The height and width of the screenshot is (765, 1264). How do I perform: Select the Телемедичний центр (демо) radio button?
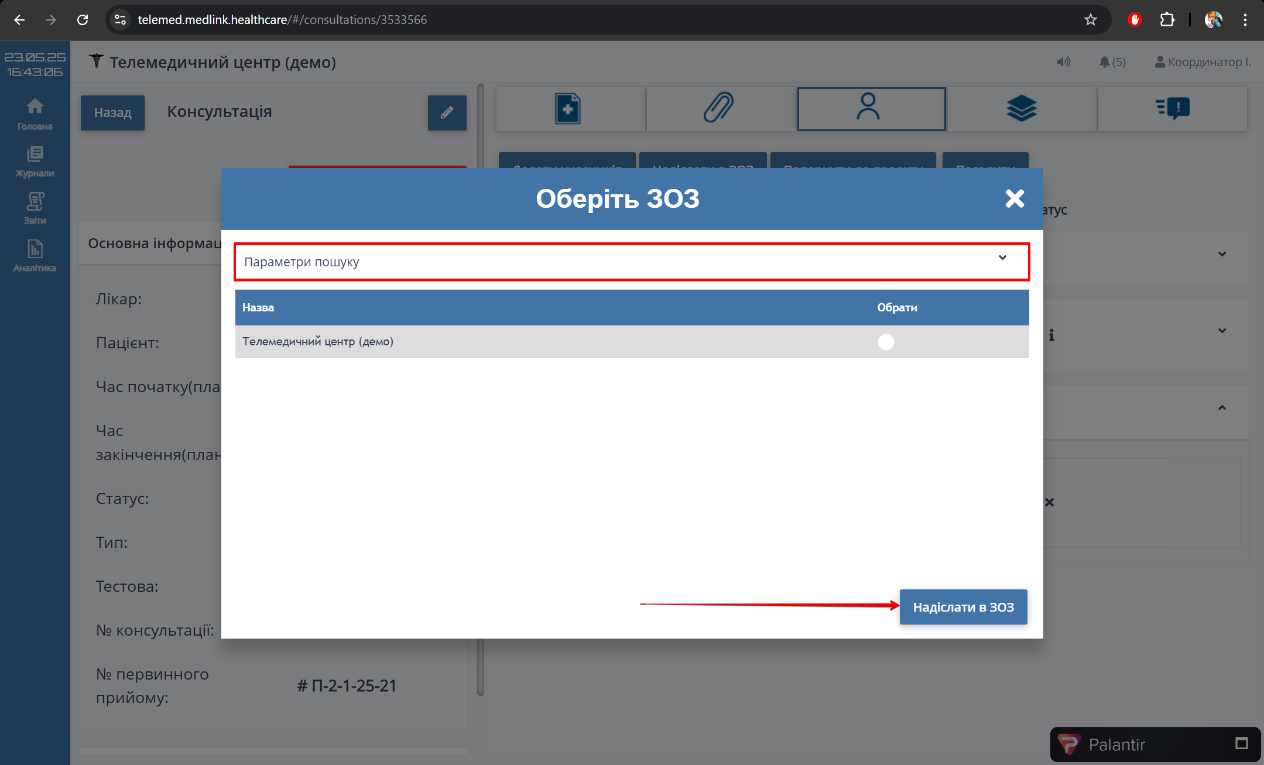coord(886,342)
